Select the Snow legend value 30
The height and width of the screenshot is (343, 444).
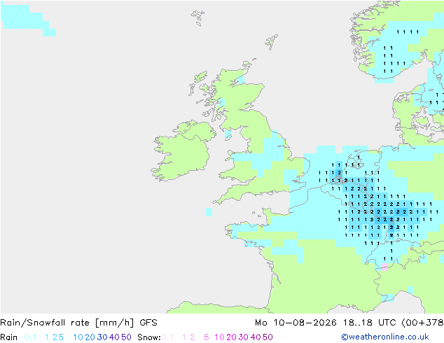pos(244,337)
